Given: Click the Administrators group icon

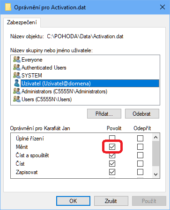Looking at the screenshot, I should (17, 91).
